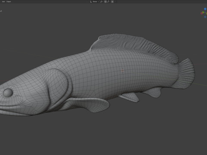The height and width of the screenshot is (155, 207).
Task: Click the red X axis gizmo circle
Action: [x=202, y=13]
